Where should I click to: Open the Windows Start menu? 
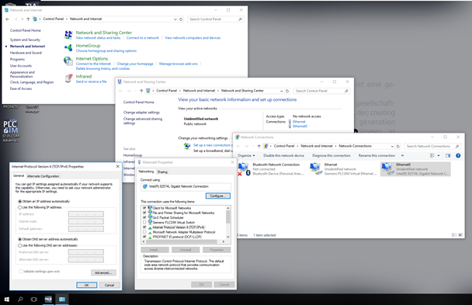click(7, 300)
